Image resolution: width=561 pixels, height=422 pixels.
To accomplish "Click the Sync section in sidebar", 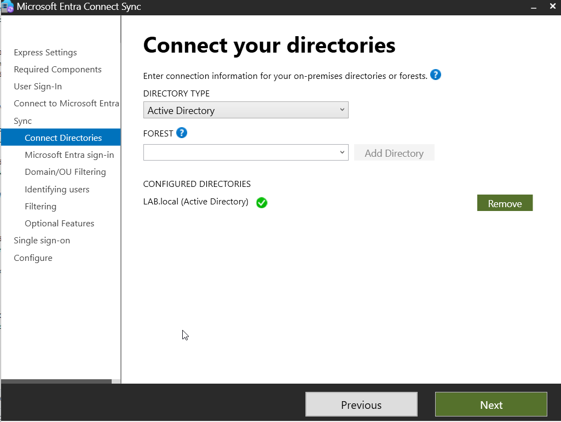I will [x=23, y=121].
